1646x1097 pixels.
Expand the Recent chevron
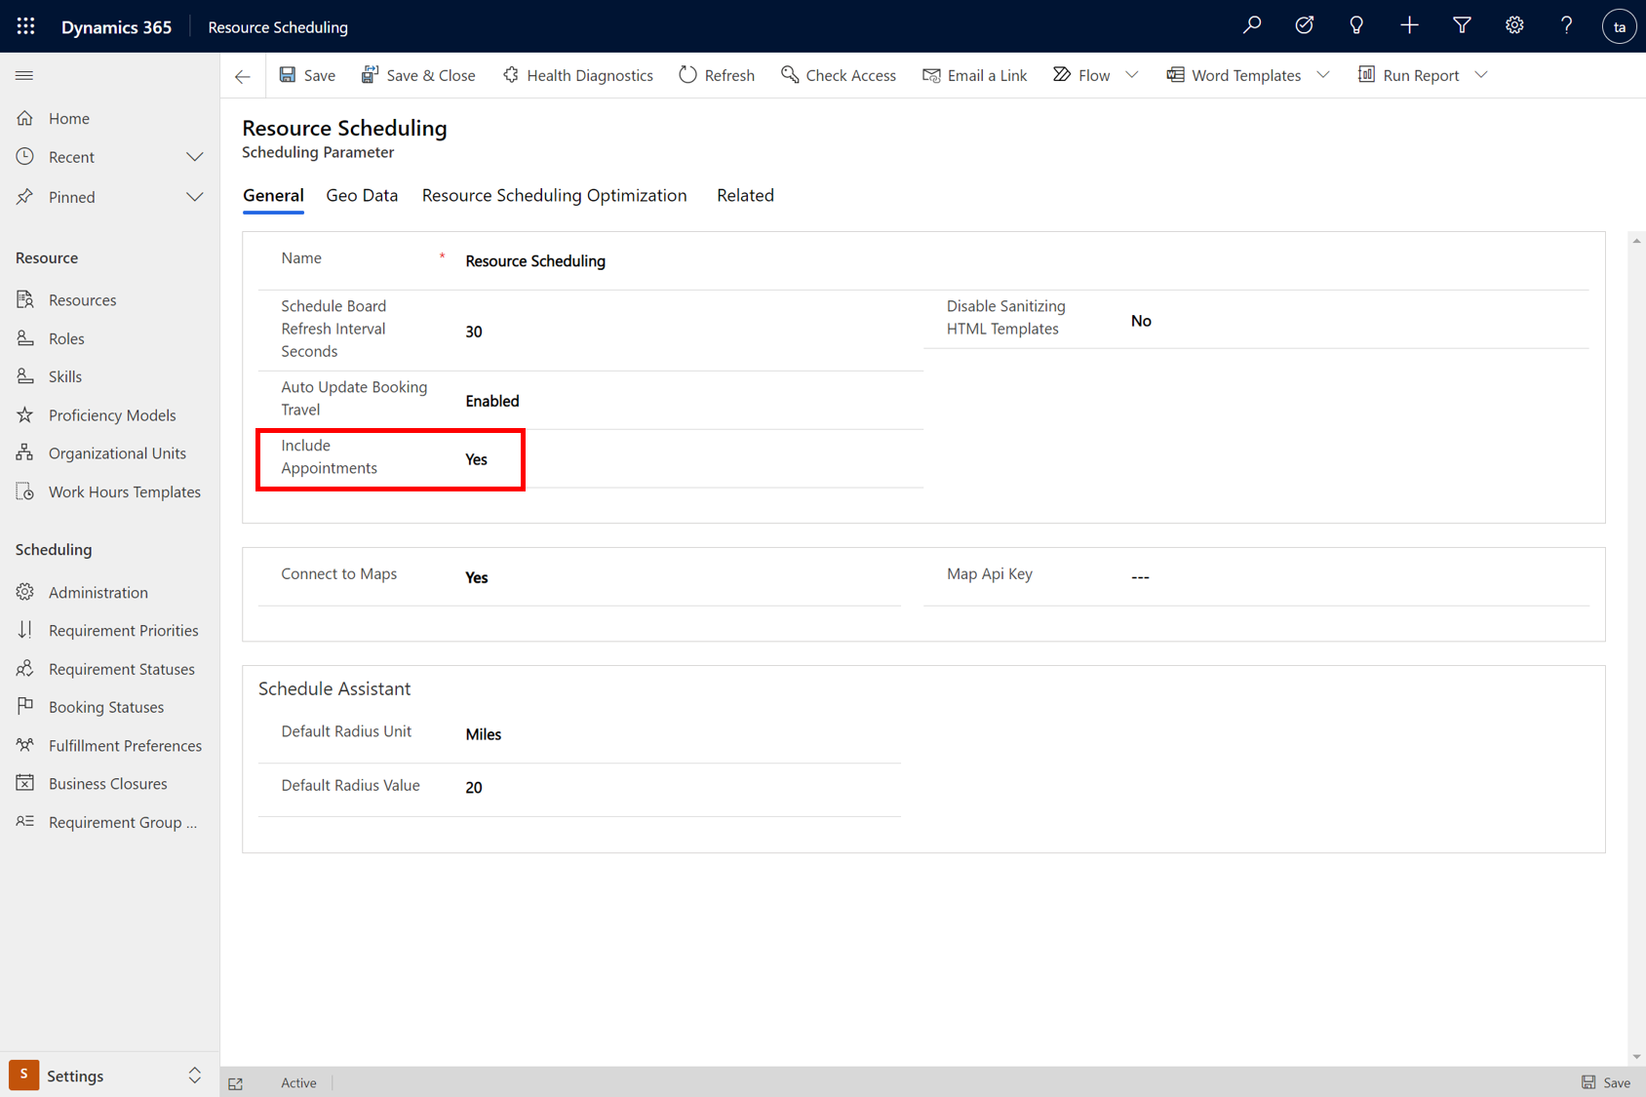pyautogui.click(x=195, y=157)
